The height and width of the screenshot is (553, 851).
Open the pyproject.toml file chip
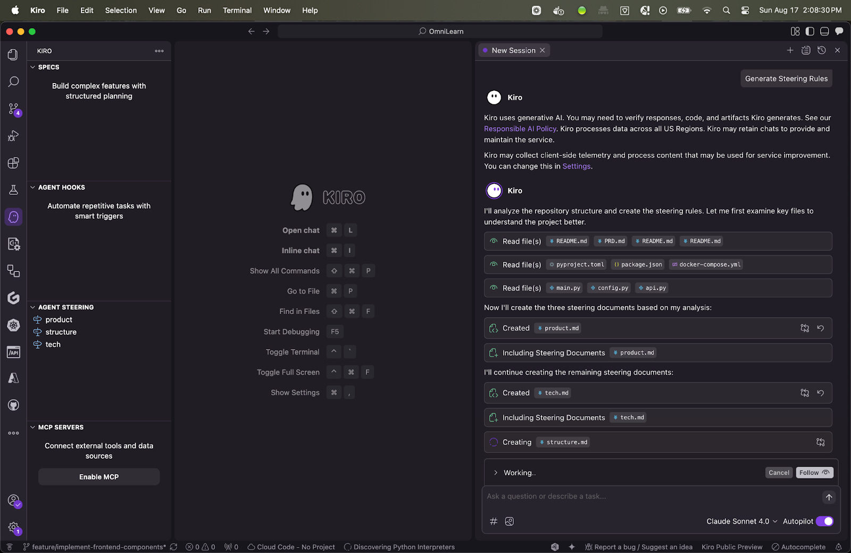(x=577, y=265)
